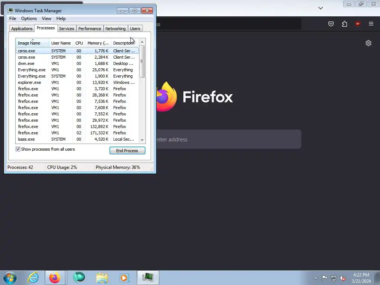
Task: Click Physical Memory: 36% status text
Action: click(118, 167)
